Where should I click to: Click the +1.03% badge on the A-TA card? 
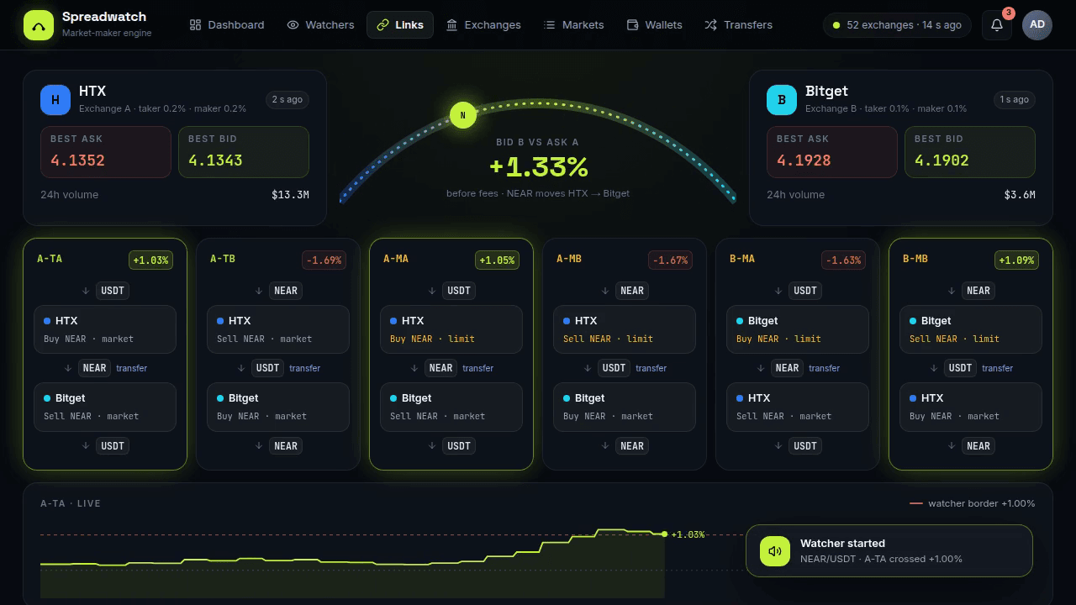pyautogui.click(x=150, y=260)
